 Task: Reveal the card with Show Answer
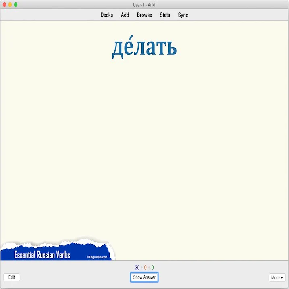pos(144,277)
